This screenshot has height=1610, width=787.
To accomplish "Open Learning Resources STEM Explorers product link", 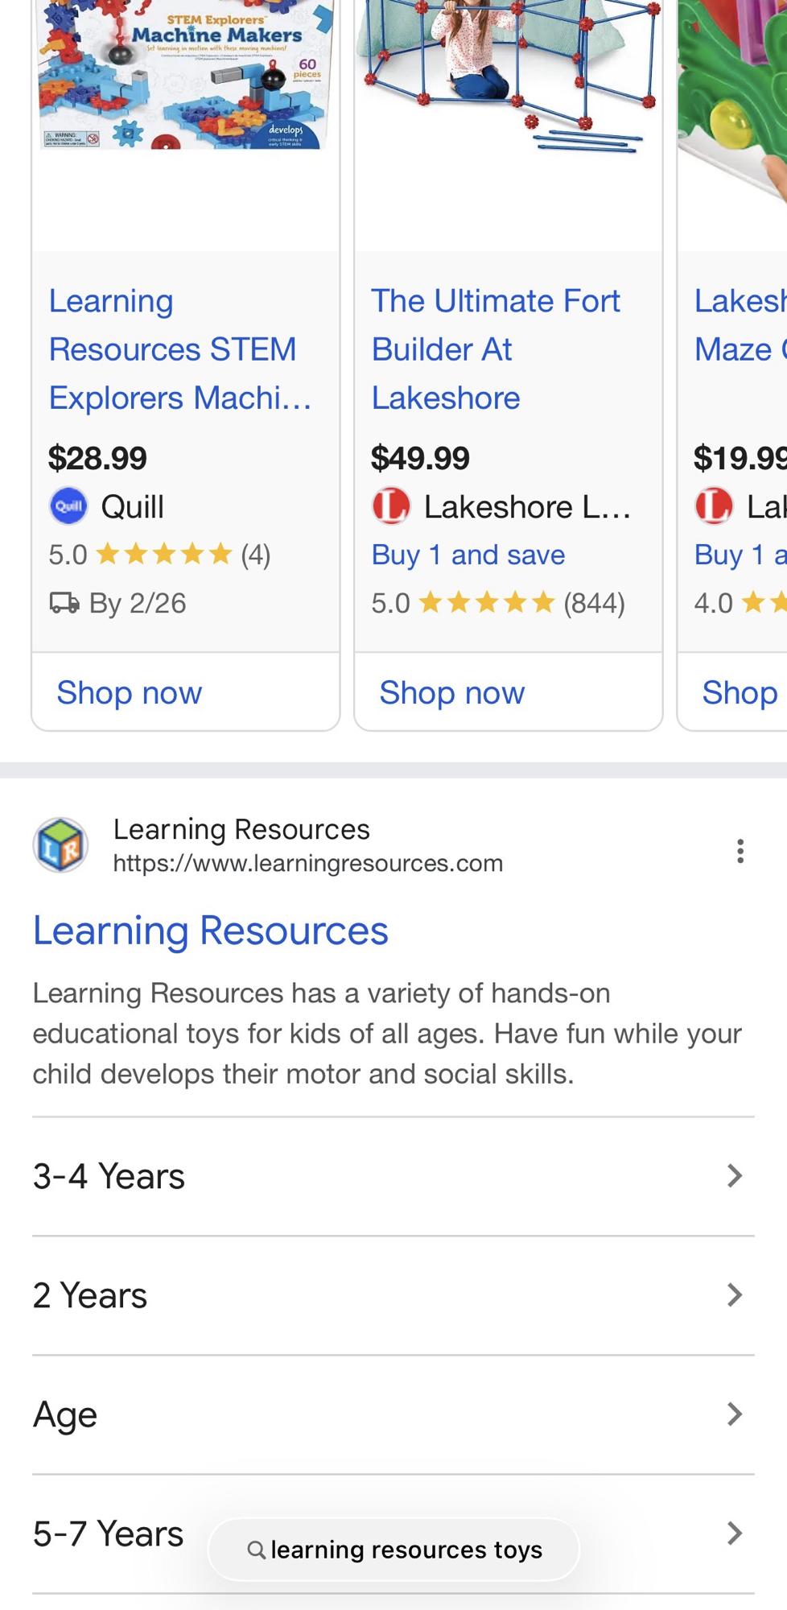I will pyautogui.click(x=179, y=349).
